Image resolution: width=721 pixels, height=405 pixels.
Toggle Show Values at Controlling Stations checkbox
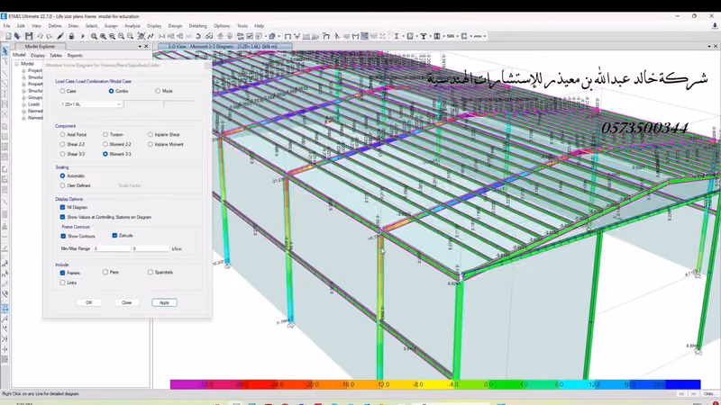[62, 217]
